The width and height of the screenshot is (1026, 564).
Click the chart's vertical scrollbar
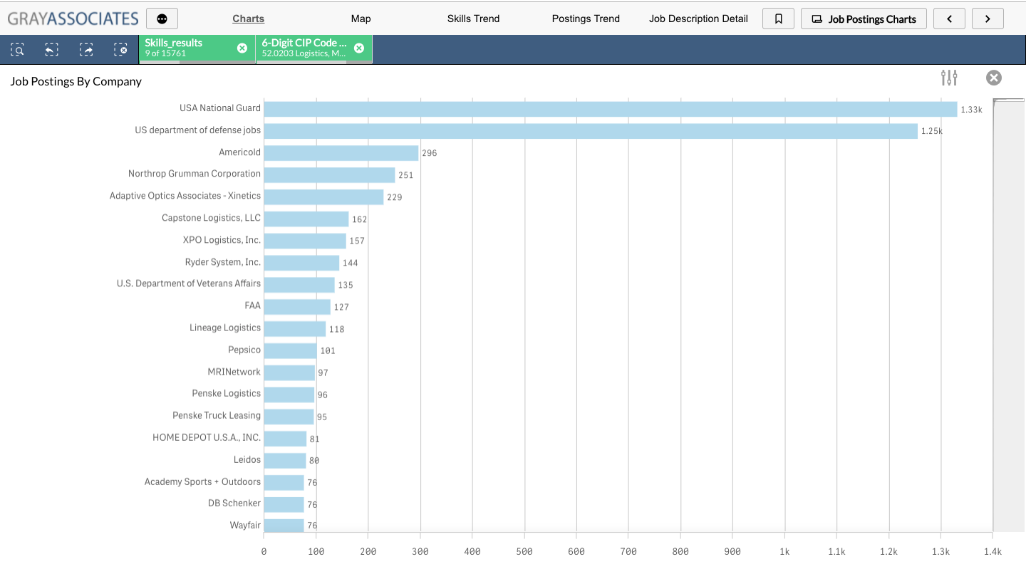click(1009, 315)
